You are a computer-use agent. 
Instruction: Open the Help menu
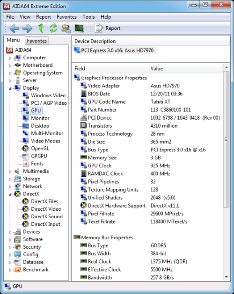[x=106, y=17]
